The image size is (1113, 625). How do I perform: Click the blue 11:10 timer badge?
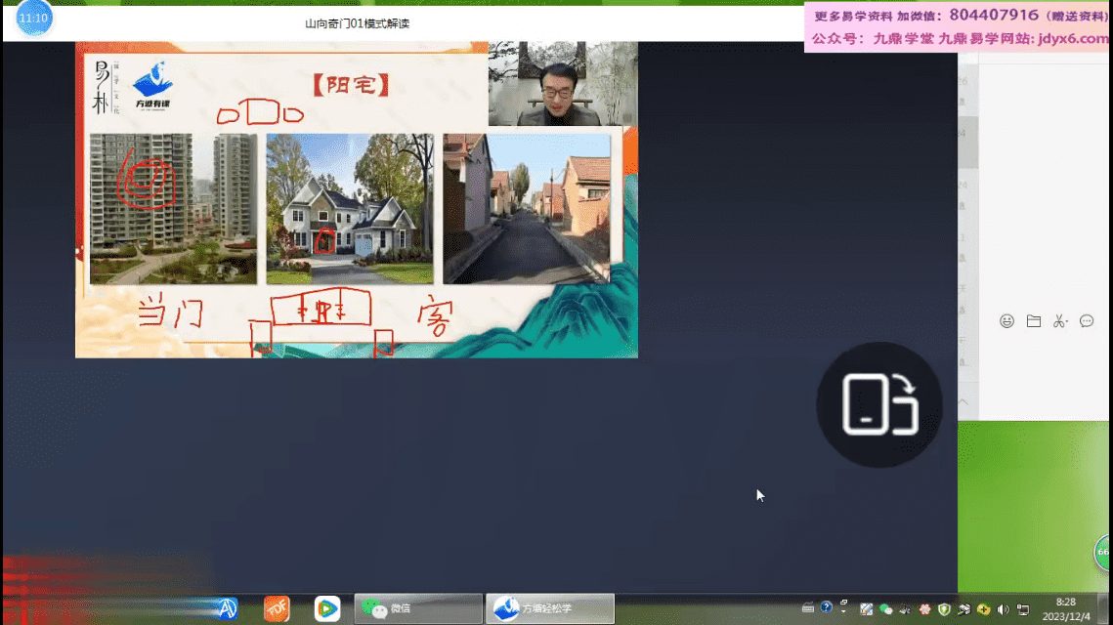click(x=34, y=18)
